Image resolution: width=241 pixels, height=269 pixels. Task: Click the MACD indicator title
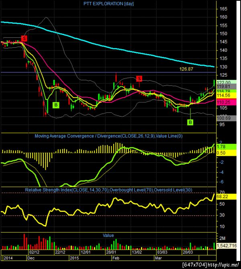point(108,136)
